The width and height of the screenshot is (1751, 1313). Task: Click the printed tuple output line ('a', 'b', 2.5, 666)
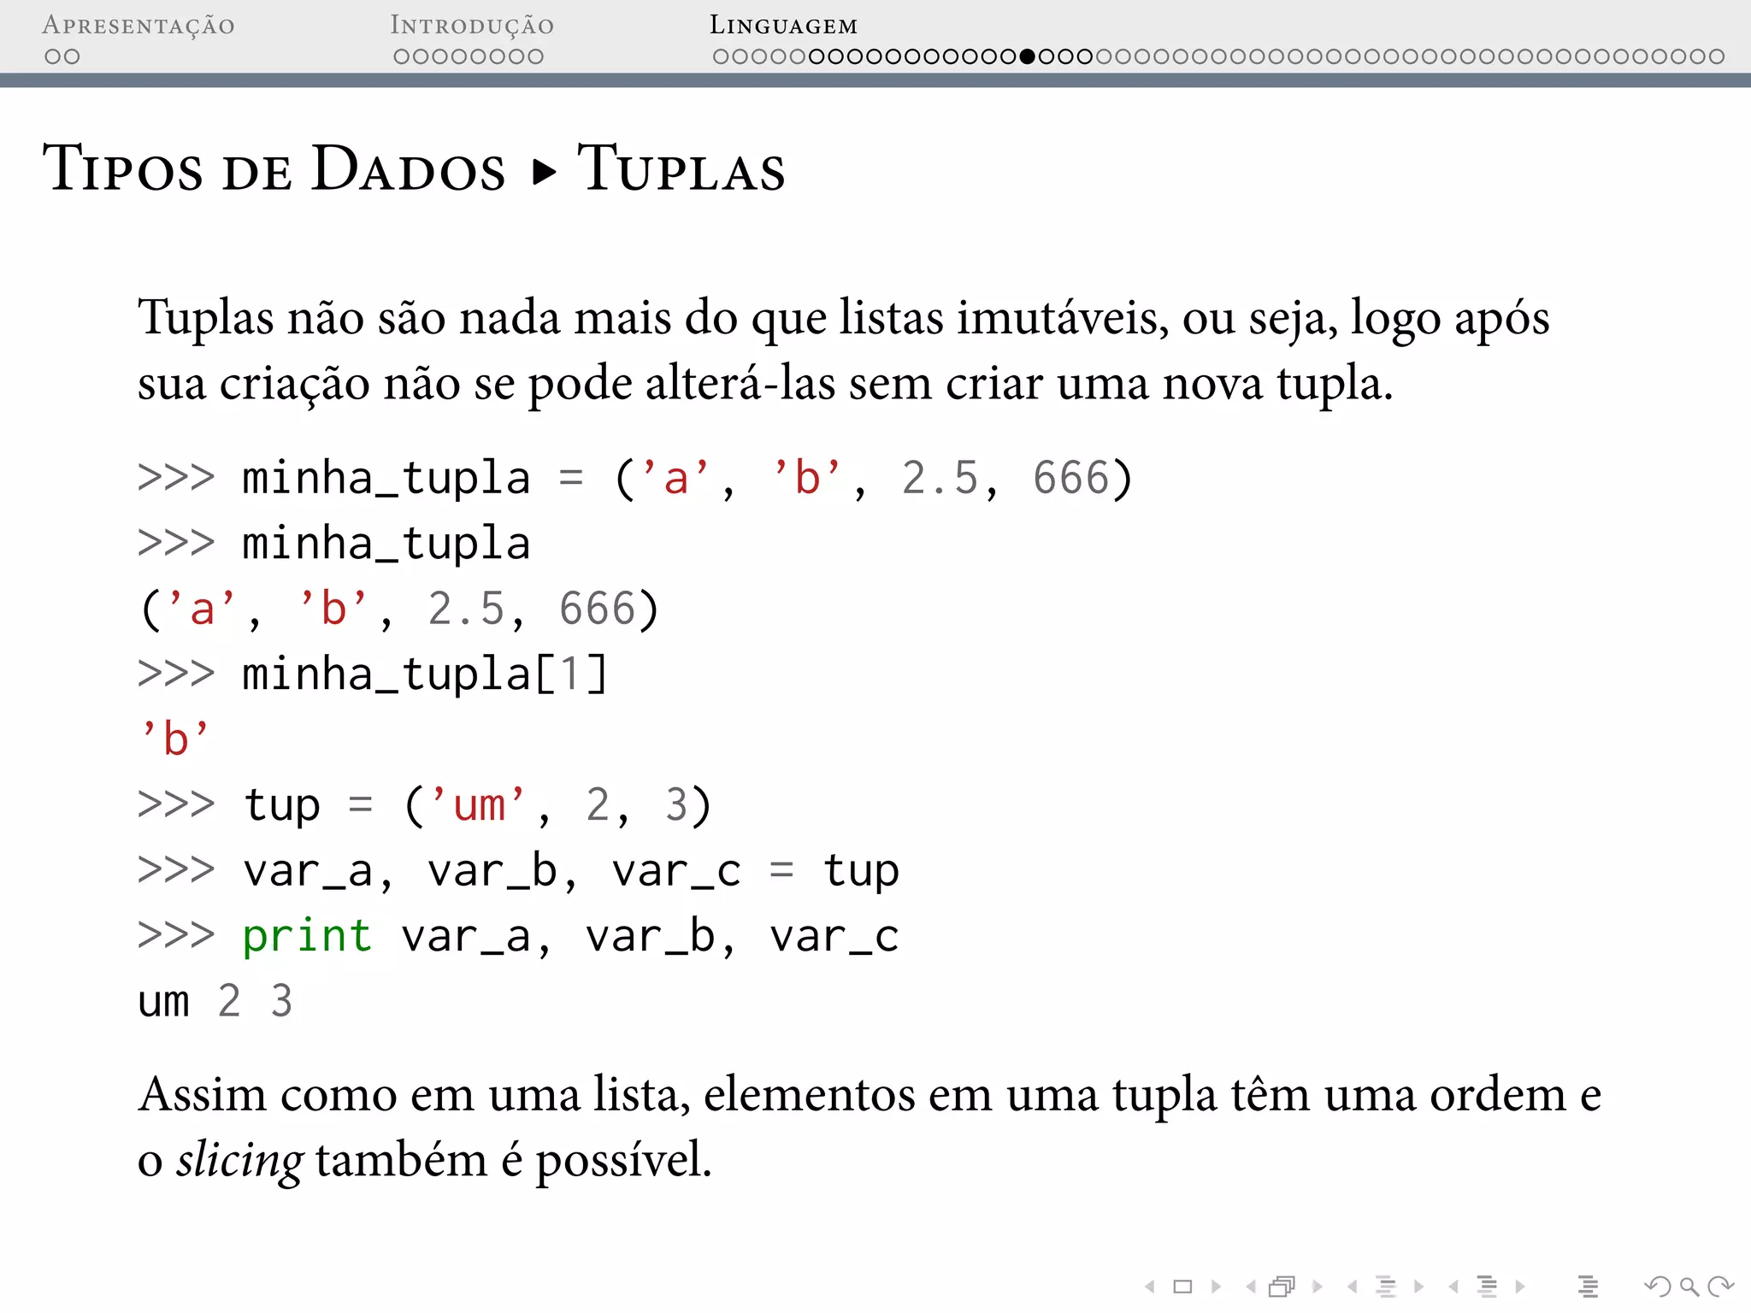click(399, 609)
